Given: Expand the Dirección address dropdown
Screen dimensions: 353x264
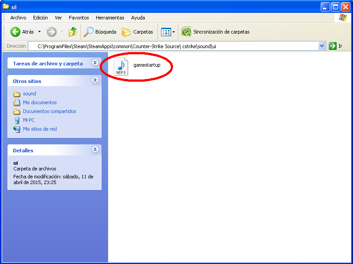Looking at the screenshot, I should (322, 46).
